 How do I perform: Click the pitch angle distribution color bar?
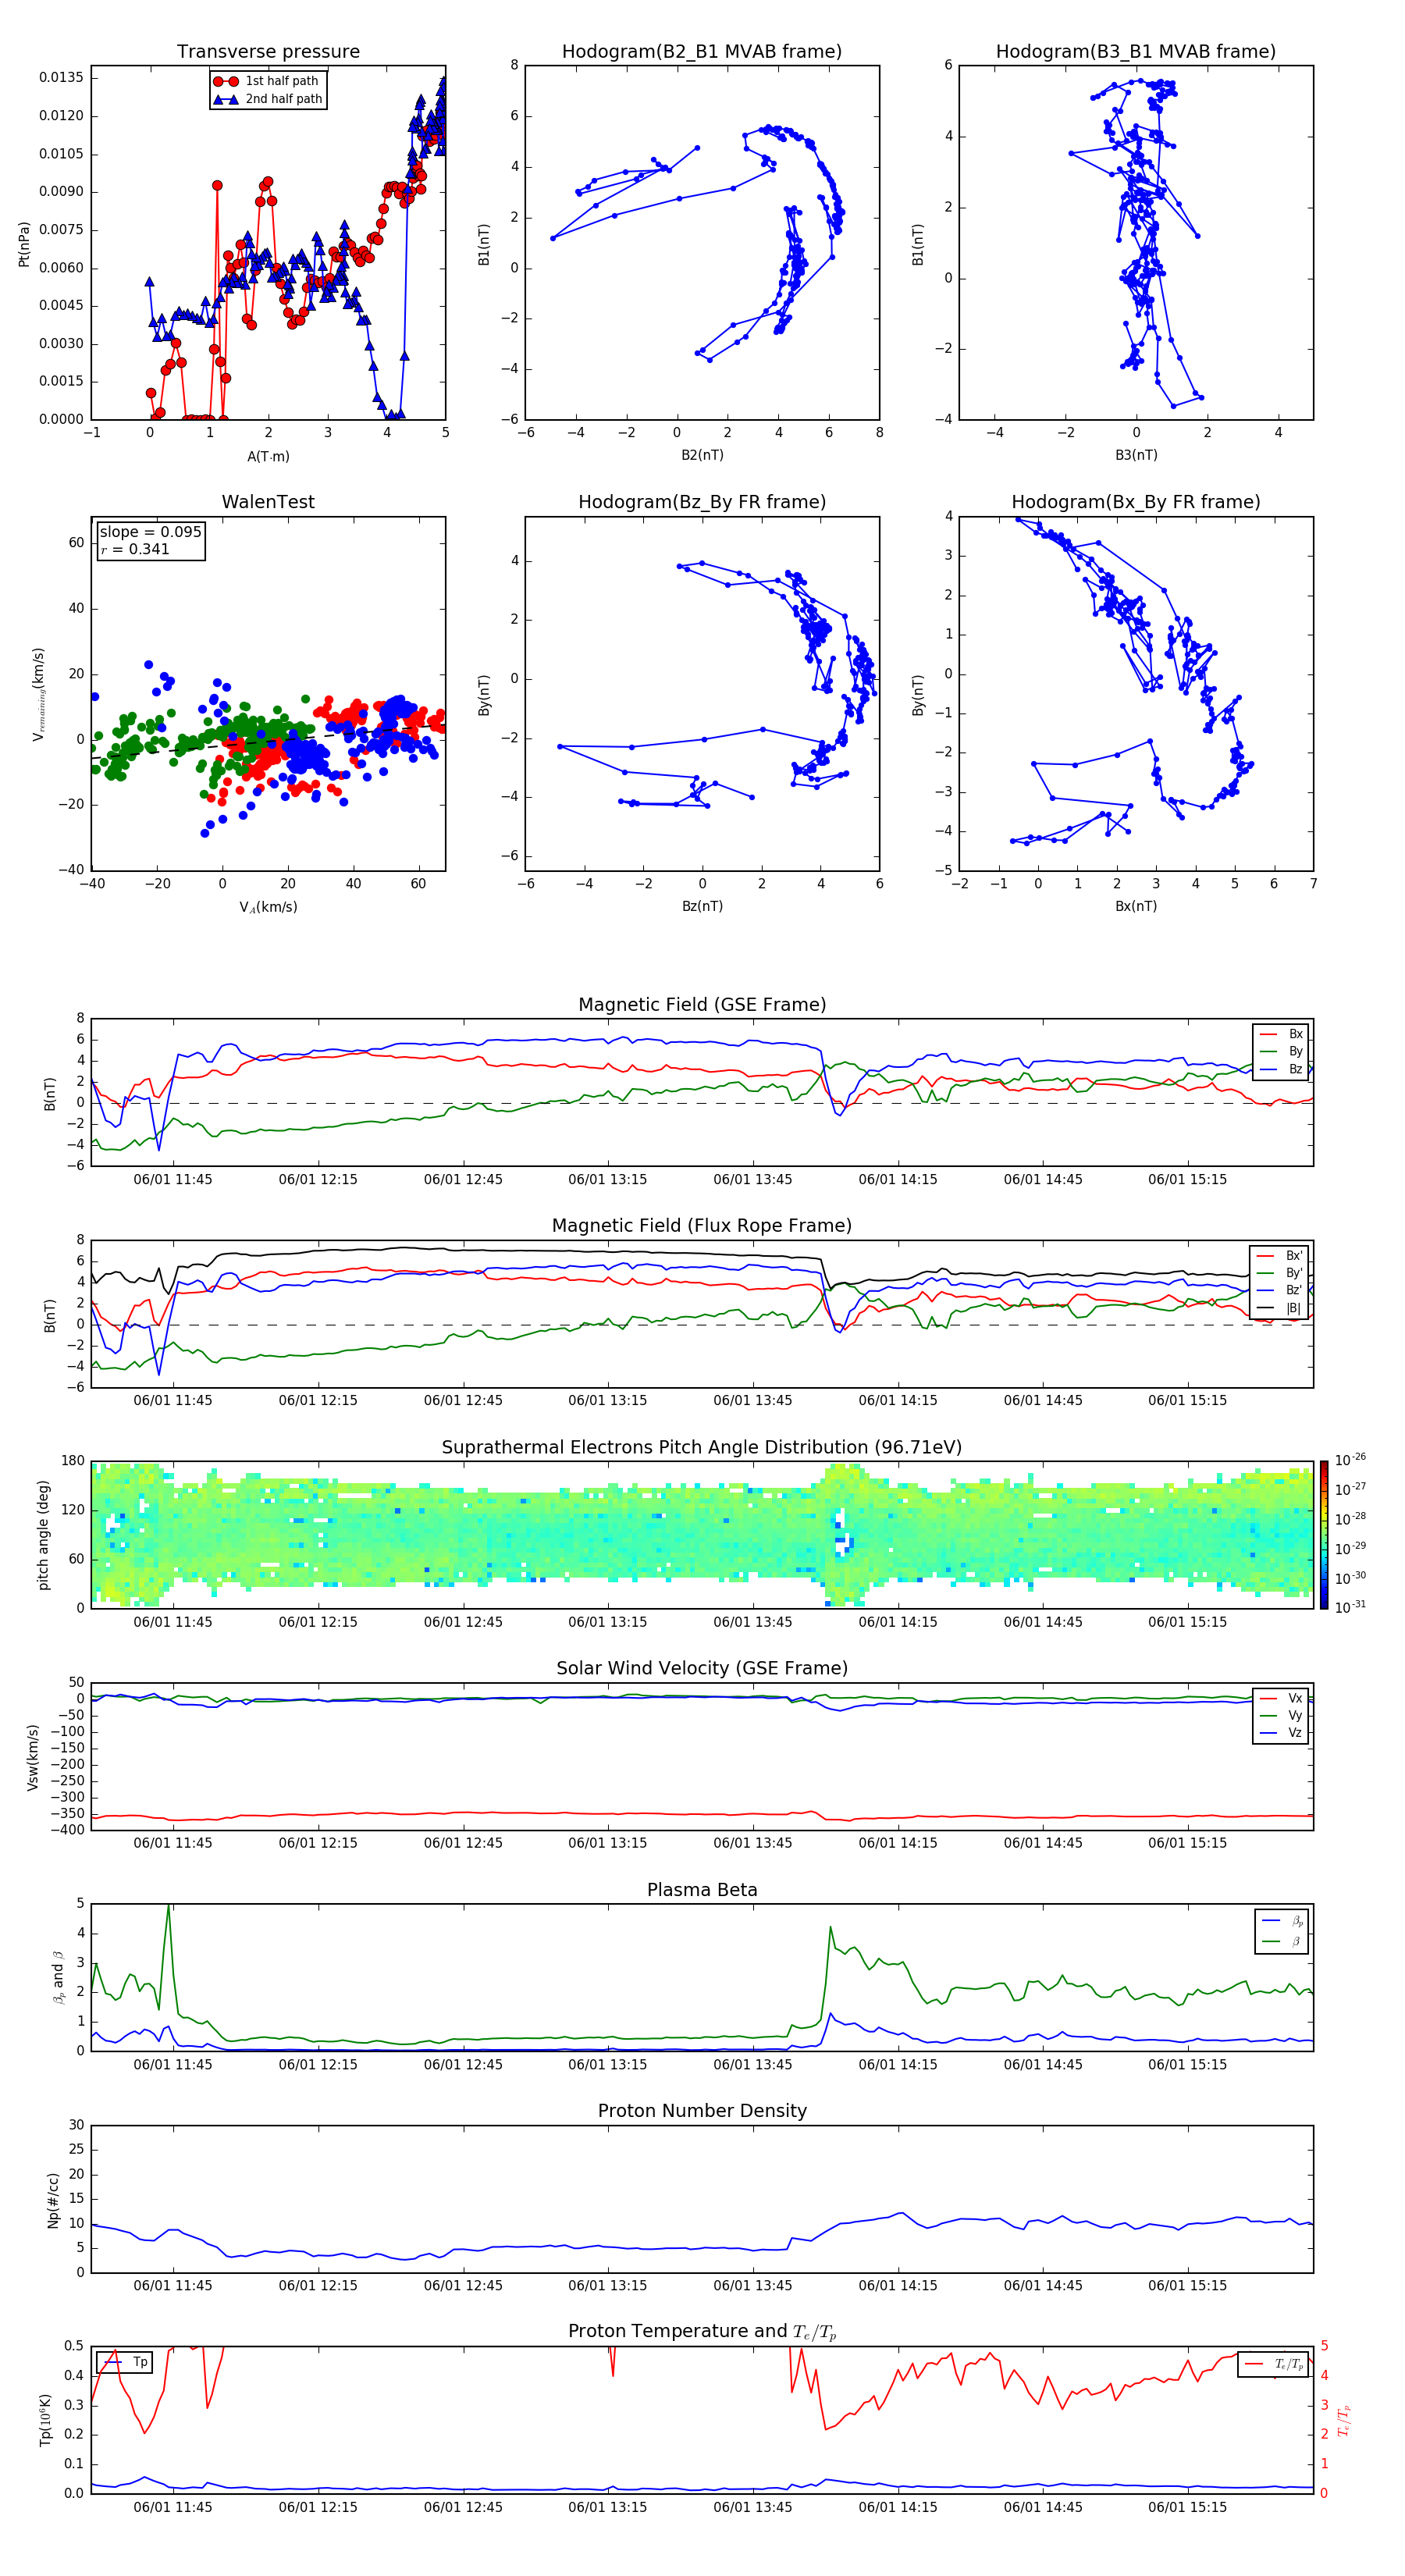pyautogui.click(x=1324, y=1535)
